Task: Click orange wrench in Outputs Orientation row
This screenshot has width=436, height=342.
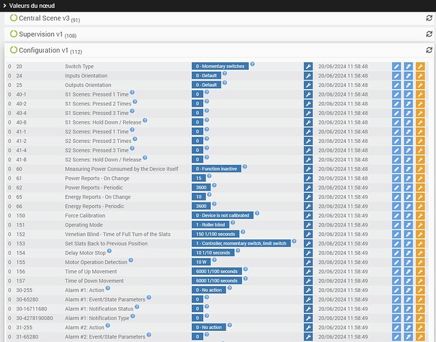Action: tap(420, 85)
